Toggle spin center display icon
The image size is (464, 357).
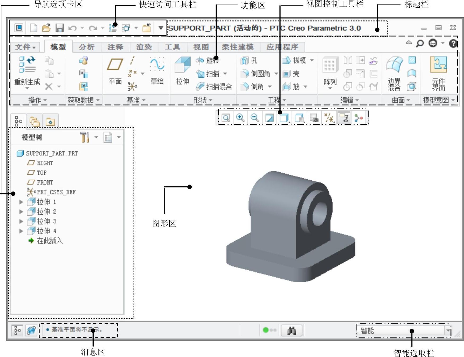359,118
